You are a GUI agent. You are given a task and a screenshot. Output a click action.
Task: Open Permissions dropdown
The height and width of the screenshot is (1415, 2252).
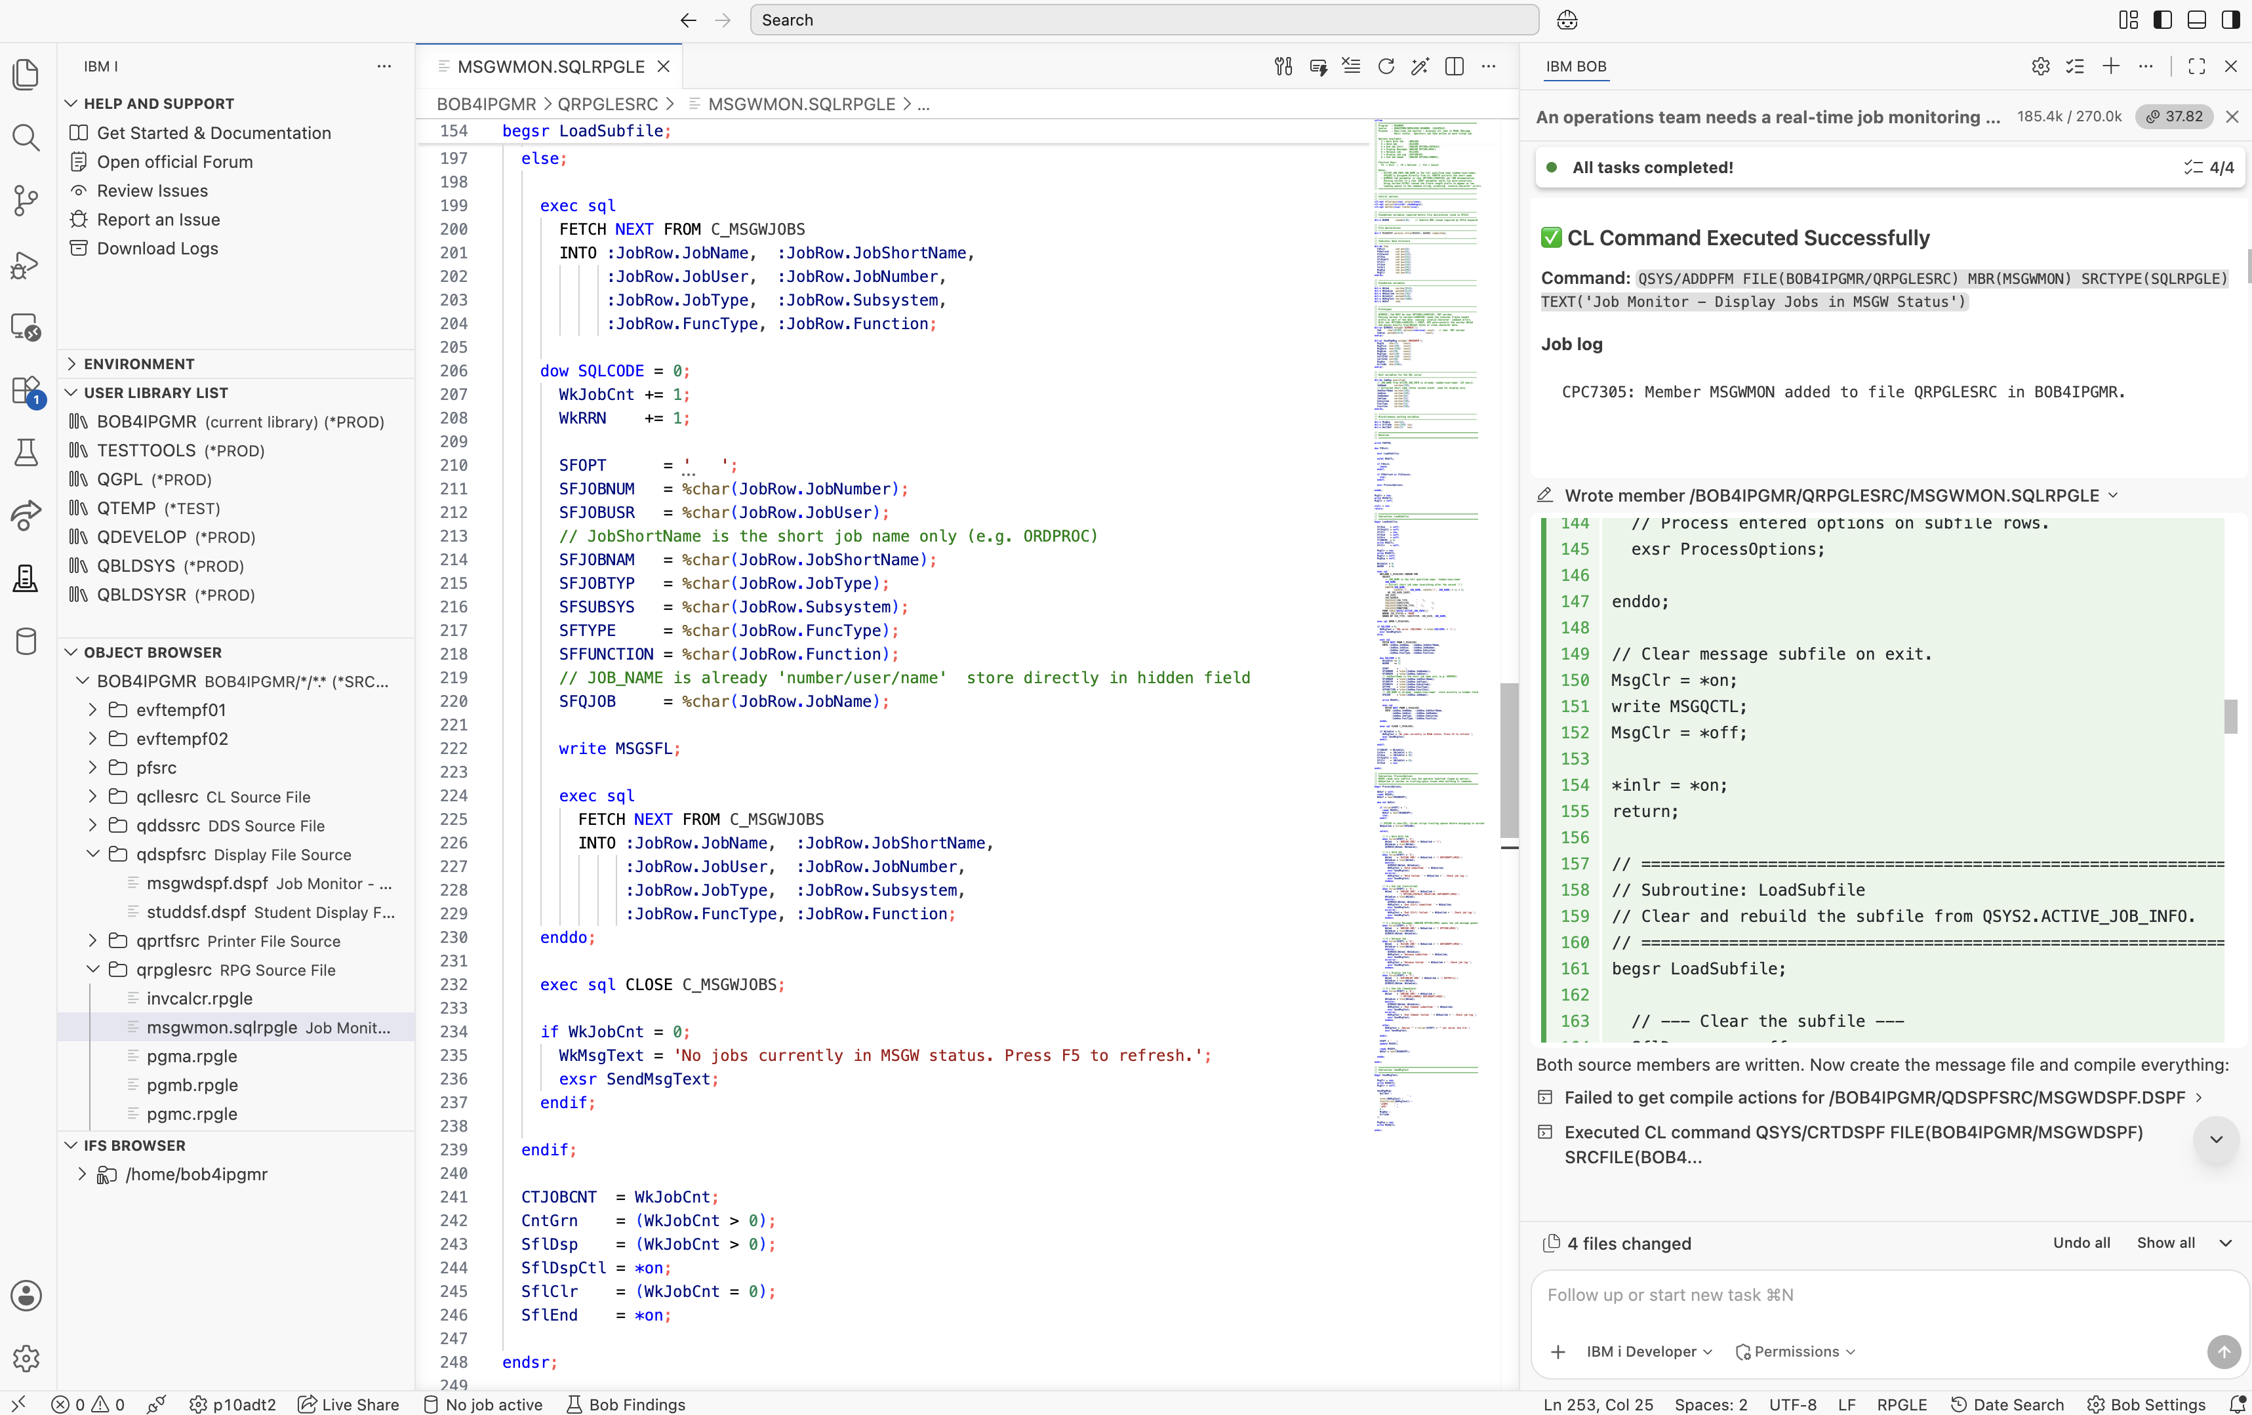1796,1351
